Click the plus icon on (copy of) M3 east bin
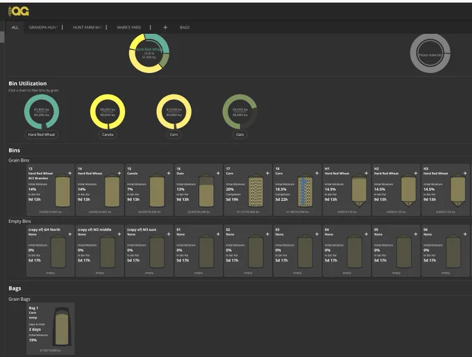 pos(169,234)
